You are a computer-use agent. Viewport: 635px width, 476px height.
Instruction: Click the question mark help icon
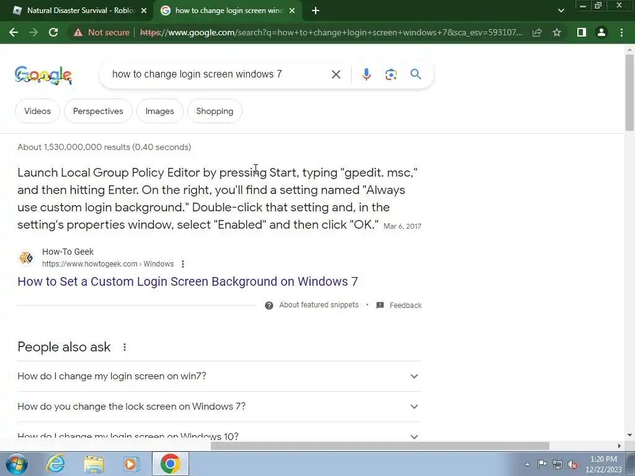(x=269, y=305)
